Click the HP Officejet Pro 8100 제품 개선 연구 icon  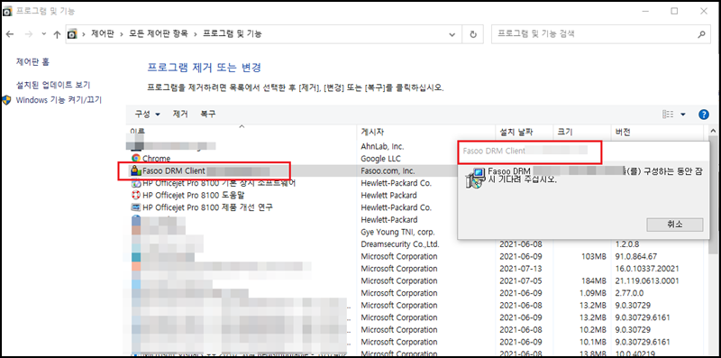point(136,207)
